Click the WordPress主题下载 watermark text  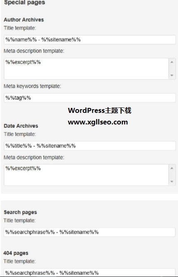click(x=100, y=110)
